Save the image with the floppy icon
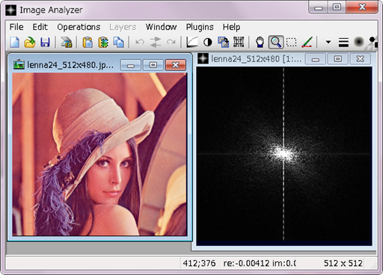383x275 pixels. [45, 42]
